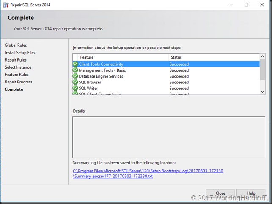Select the Client Tools Connectivity row
Viewport: 272px width, 204px height.
166,64
